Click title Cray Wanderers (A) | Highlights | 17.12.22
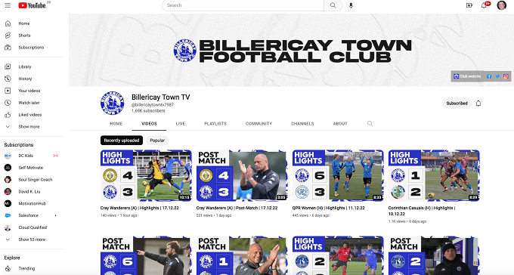Image resolution: width=514 pixels, height=275 pixels. pos(140,208)
